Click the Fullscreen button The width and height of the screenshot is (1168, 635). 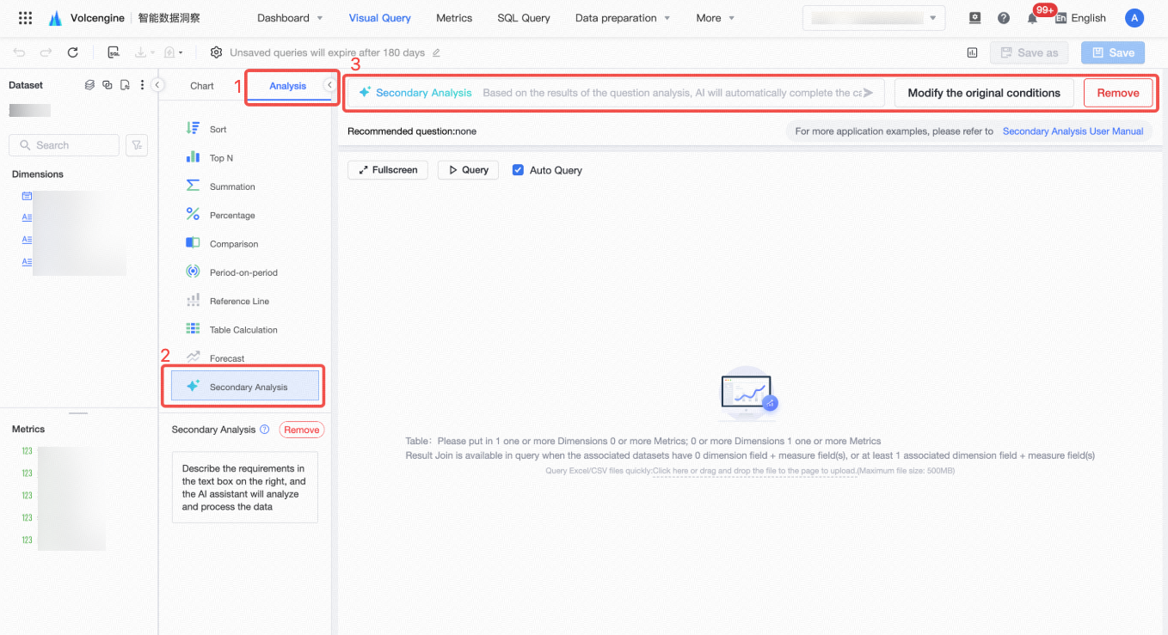click(x=388, y=170)
